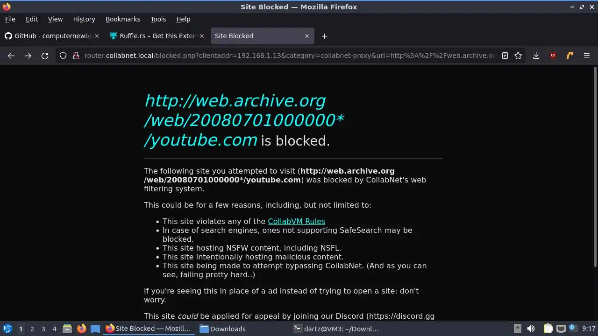The width and height of the screenshot is (598, 336).
Task: Open the volume control in tray
Action: tap(531, 329)
